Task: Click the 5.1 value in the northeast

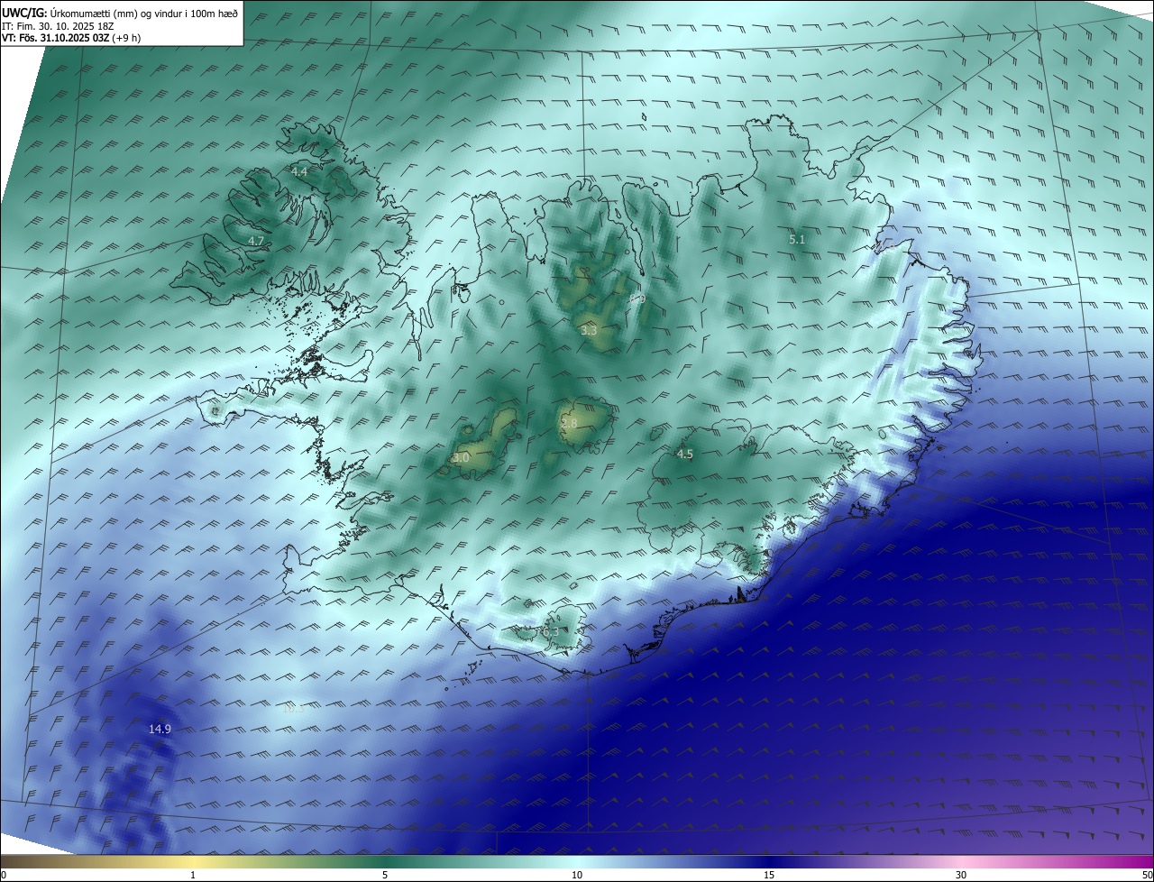Action: point(797,239)
